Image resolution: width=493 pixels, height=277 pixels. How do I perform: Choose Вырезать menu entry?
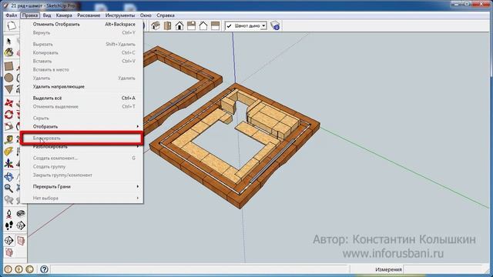[x=82, y=45]
